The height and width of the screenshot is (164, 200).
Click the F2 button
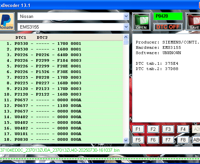point(153,129)
